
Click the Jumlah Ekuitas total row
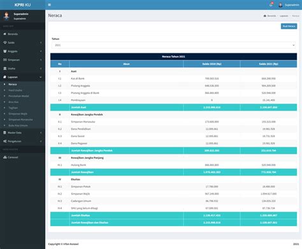coord(173,215)
